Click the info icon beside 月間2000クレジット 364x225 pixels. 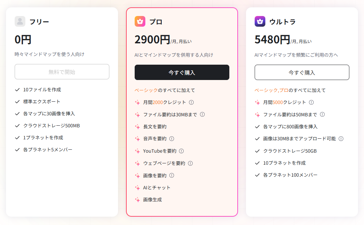191,102
